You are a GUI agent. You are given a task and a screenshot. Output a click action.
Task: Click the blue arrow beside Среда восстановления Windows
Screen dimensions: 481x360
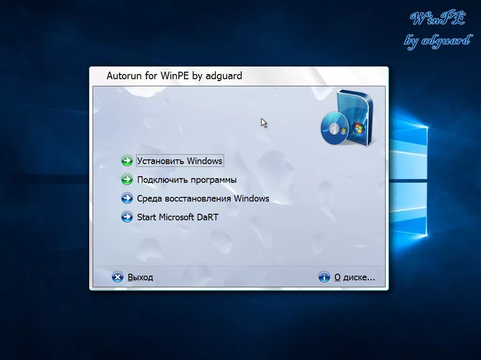pyautogui.click(x=127, y=198)
